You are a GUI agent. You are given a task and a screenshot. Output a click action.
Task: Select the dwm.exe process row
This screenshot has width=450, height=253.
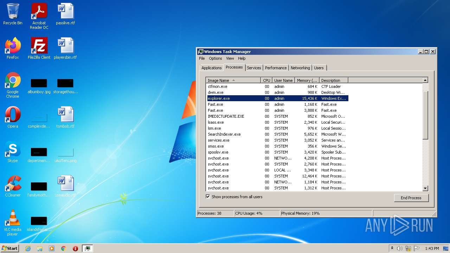pos(277,92)
